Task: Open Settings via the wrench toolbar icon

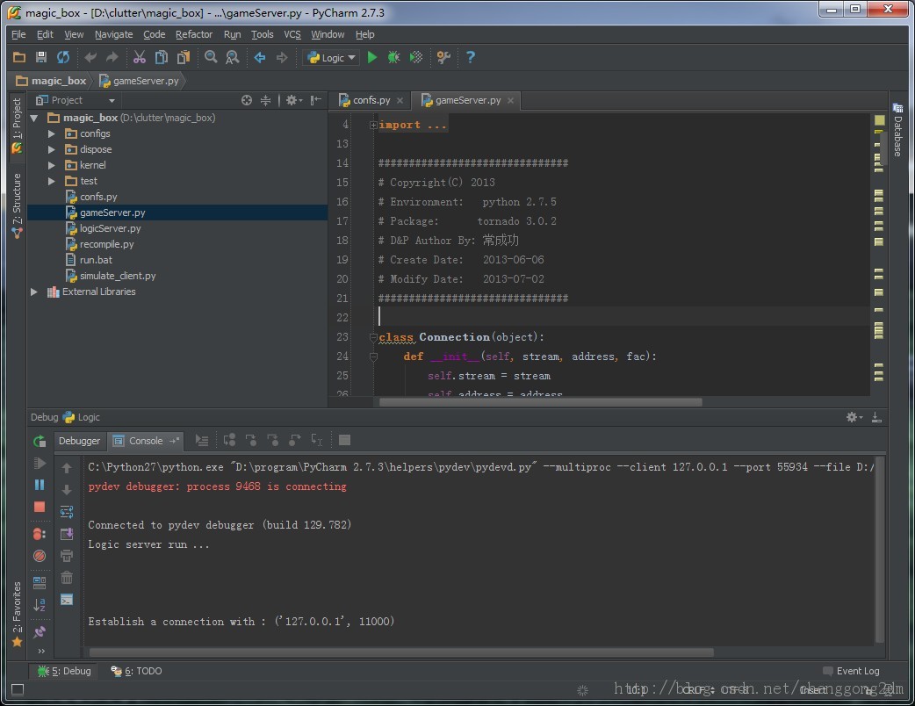Action: coord(443,57)
